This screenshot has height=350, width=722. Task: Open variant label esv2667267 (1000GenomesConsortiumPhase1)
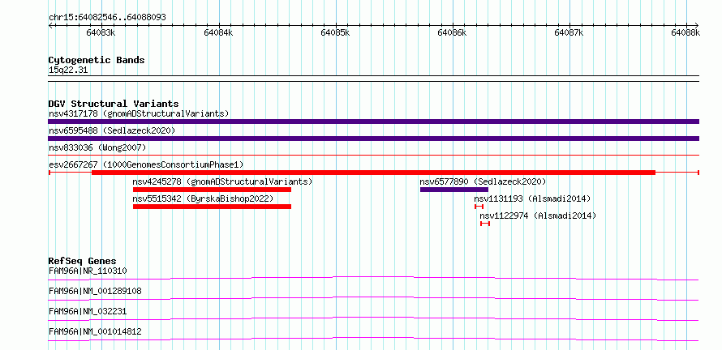coord(146,164)
